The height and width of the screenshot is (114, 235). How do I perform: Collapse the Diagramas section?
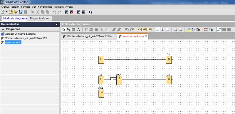[x=3, y=29]
